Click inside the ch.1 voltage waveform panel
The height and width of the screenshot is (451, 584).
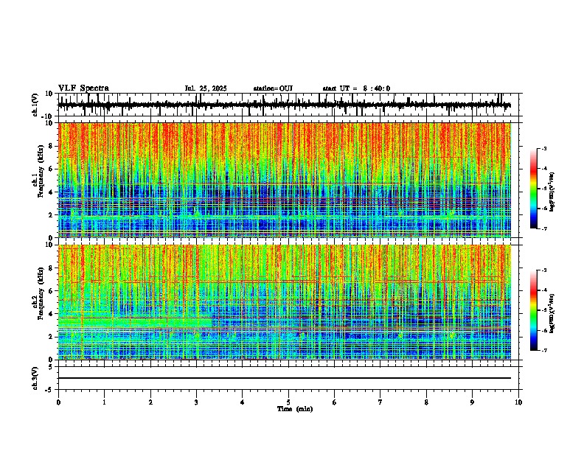pos(288,105)
